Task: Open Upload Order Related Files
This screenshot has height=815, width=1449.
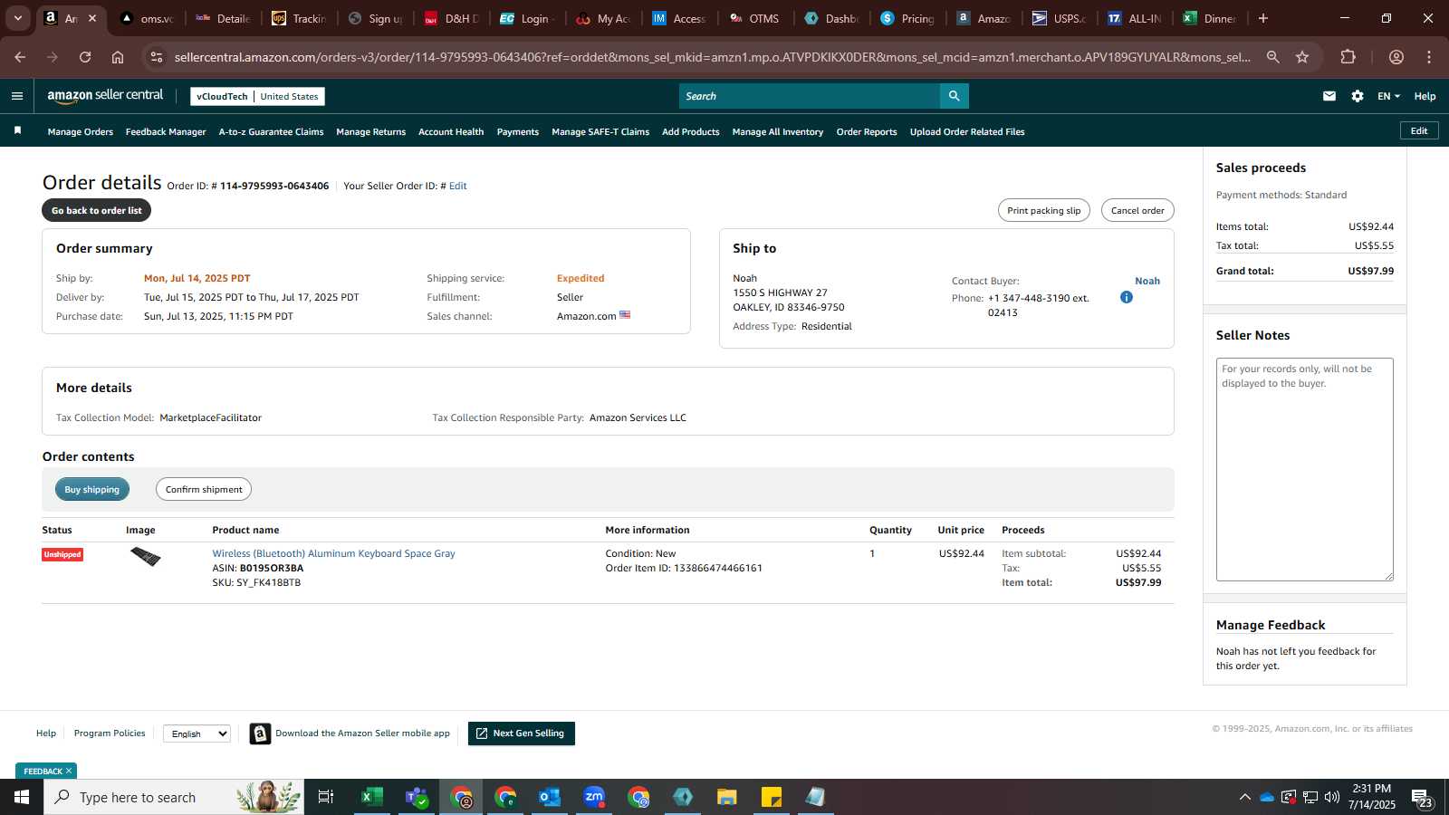Action: tap(967, 131)
